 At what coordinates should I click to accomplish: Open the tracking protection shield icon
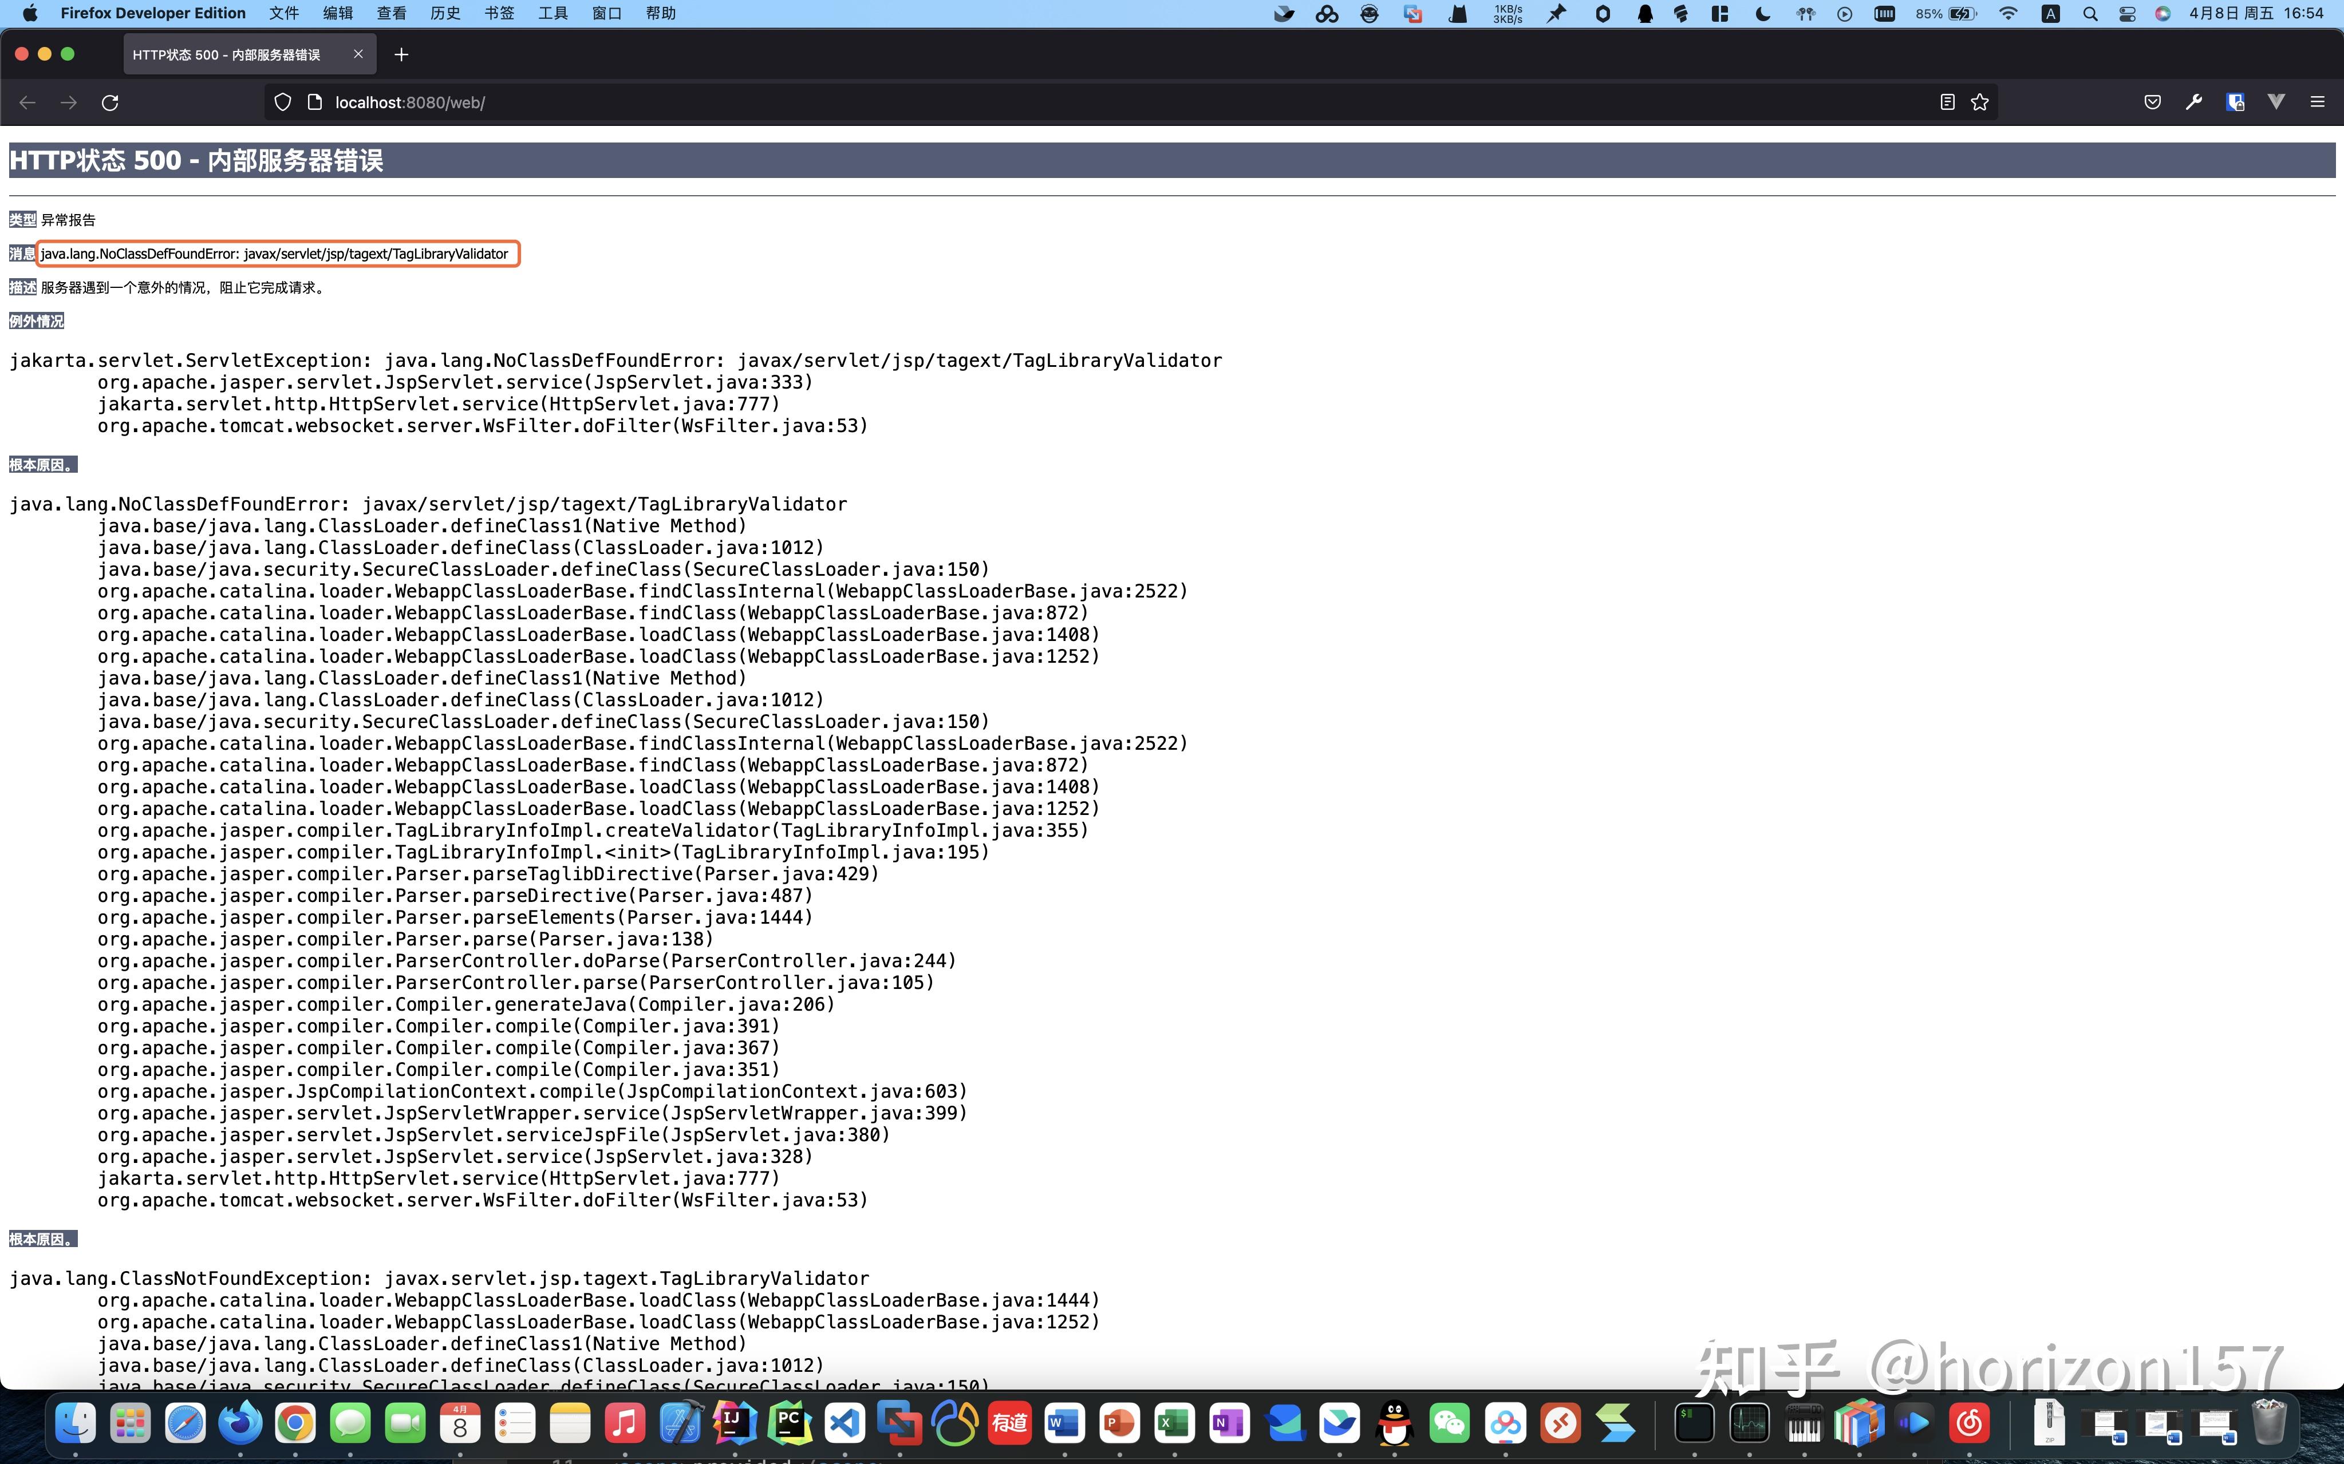[283, 102]
